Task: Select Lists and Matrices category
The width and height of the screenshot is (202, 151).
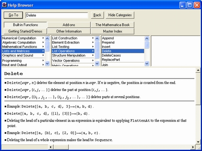Action: tap(23, 51)
